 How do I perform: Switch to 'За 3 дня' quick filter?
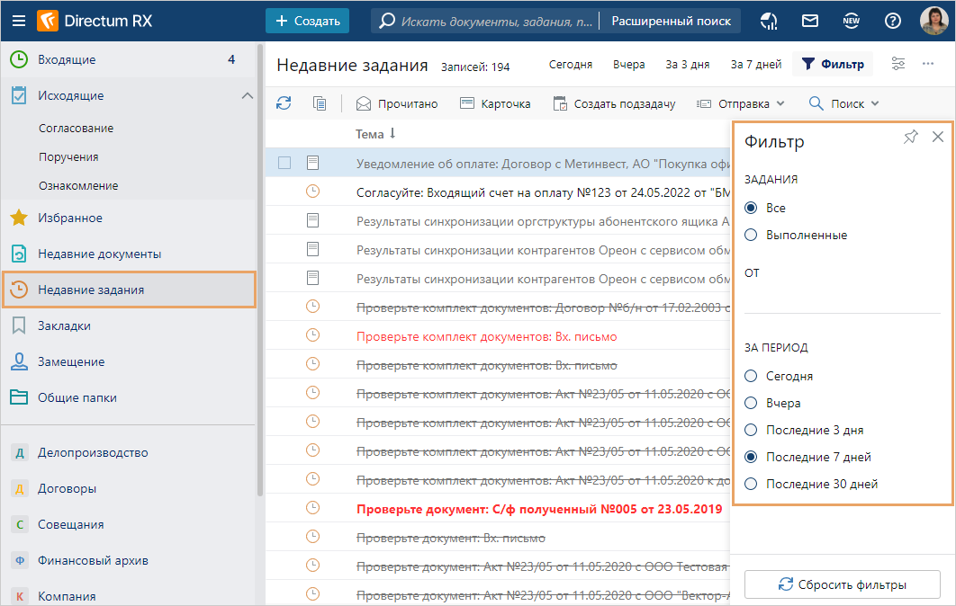688,64
